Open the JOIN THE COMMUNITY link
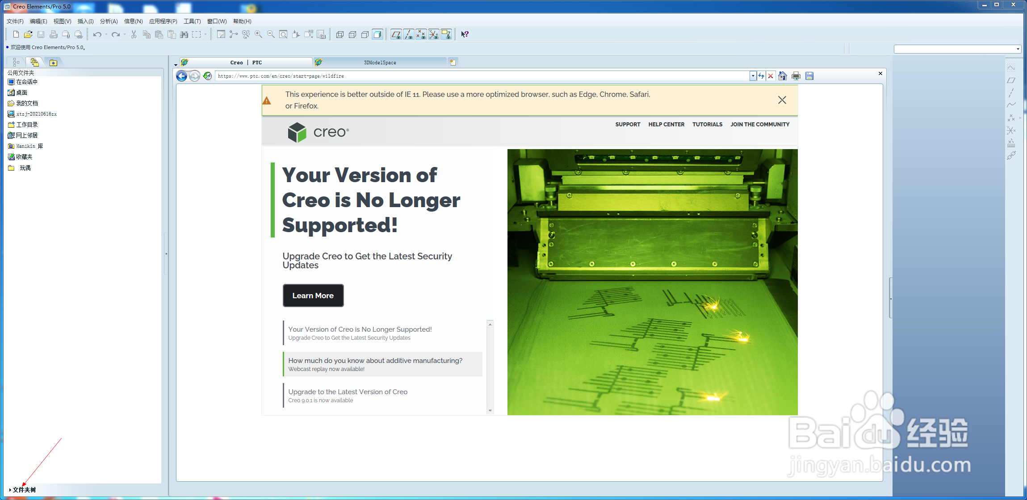 760,125
